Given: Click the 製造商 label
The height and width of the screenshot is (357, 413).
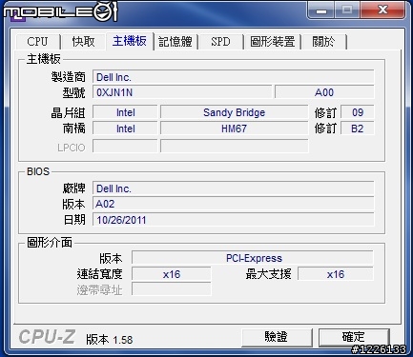Looking at the screenshot, I should coord(69,77).
